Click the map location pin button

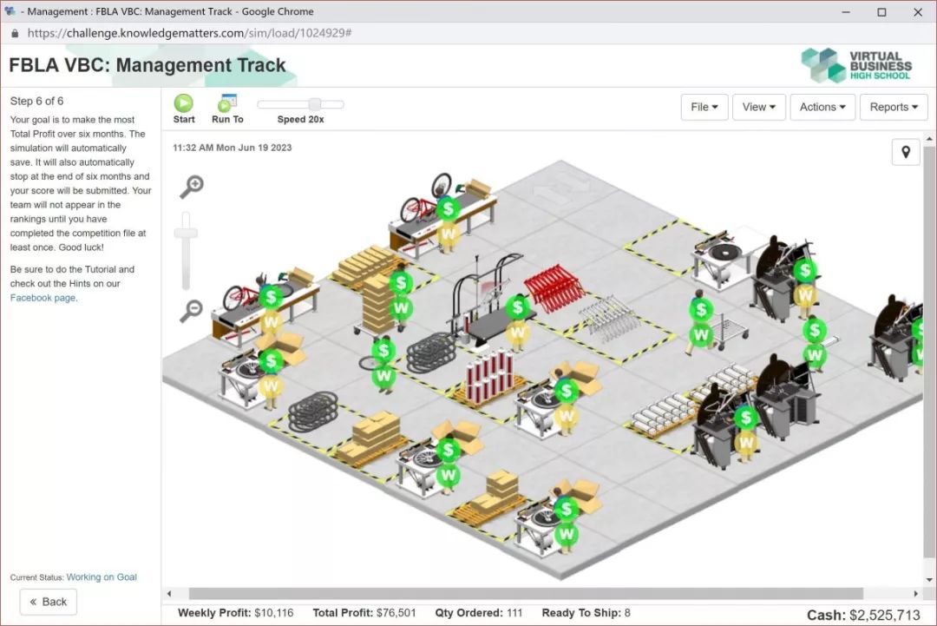[906, 153]
